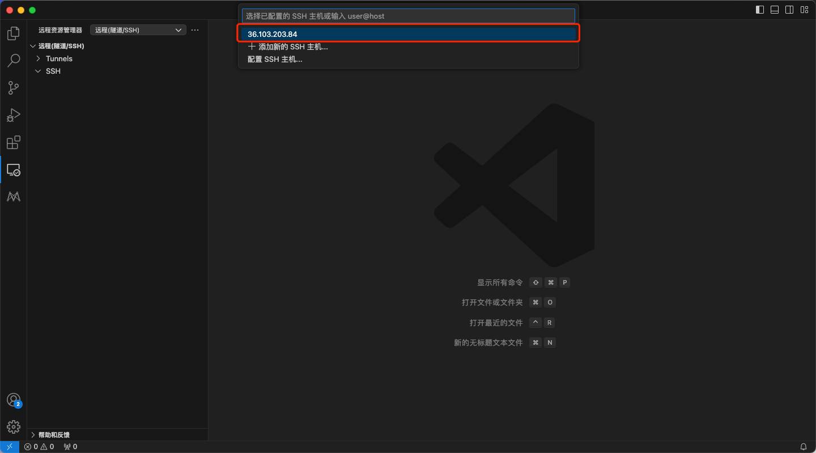Toggle the secondary side bar layout icon
Image resolution: width=816 pixels, height=453 pixels.
pyautogui.click(x=789, y=10)
